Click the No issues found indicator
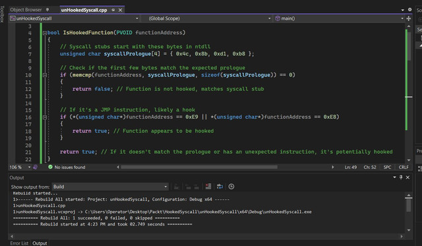 [70, 167]
